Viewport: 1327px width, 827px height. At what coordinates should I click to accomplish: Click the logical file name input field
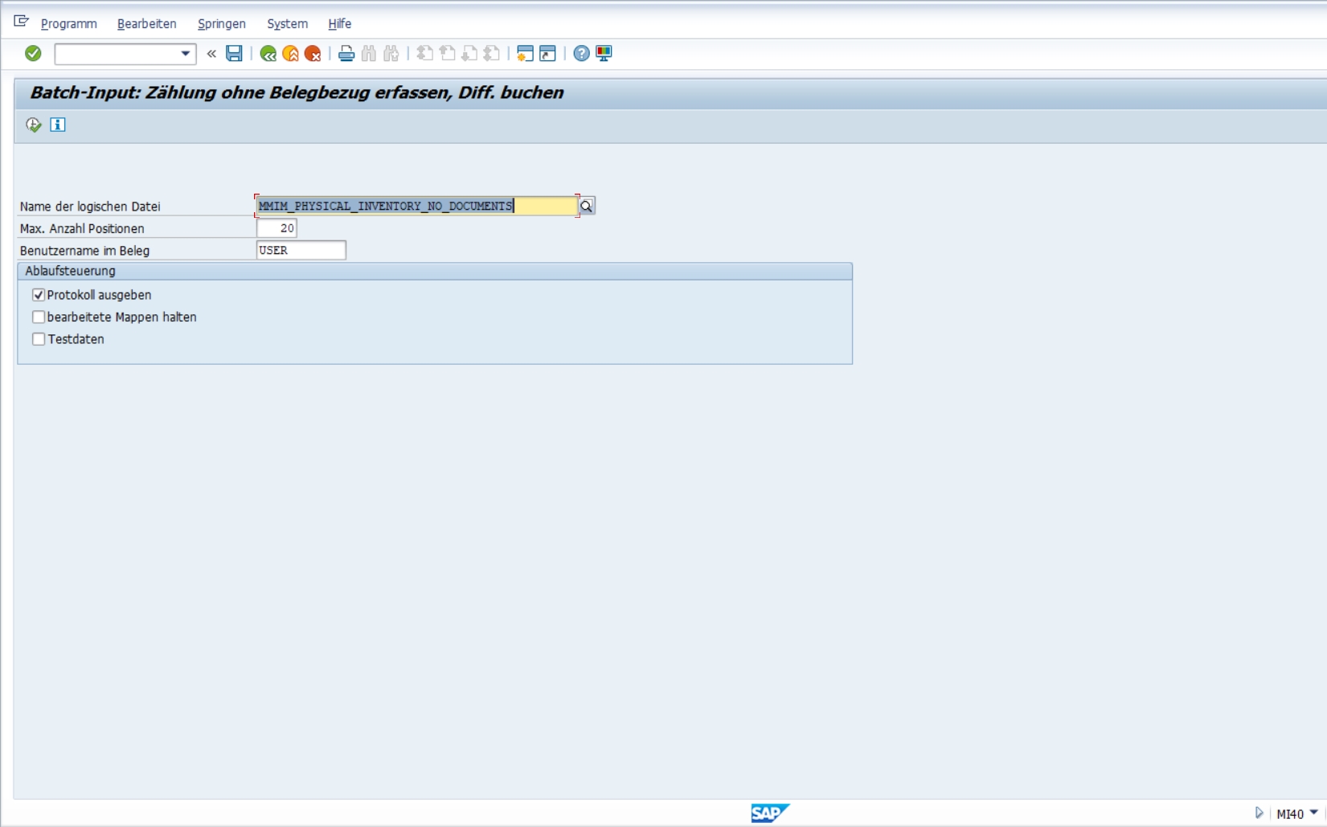click(417, 206)
